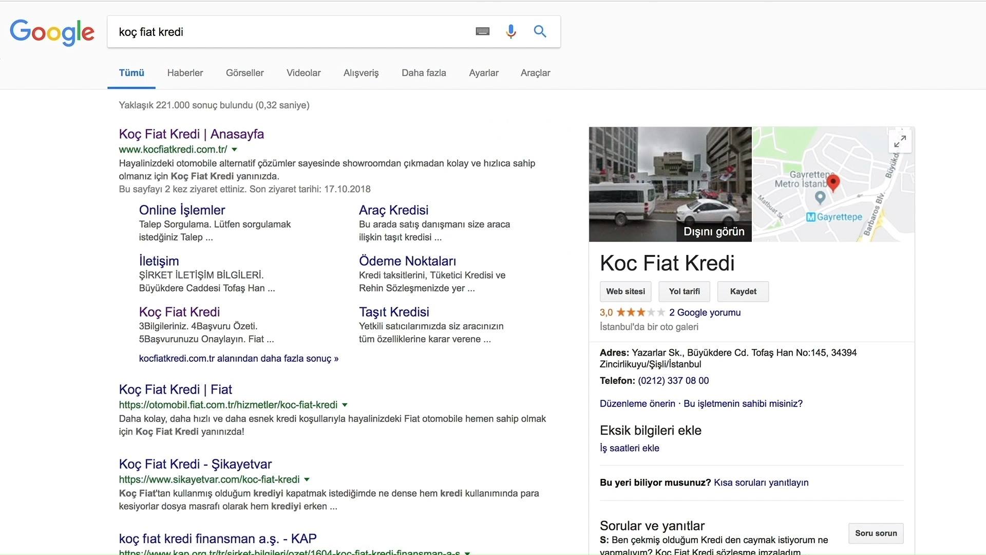
Task: Click Kısa soruları yanıtlayın link
Action: (x=761, y=483)
